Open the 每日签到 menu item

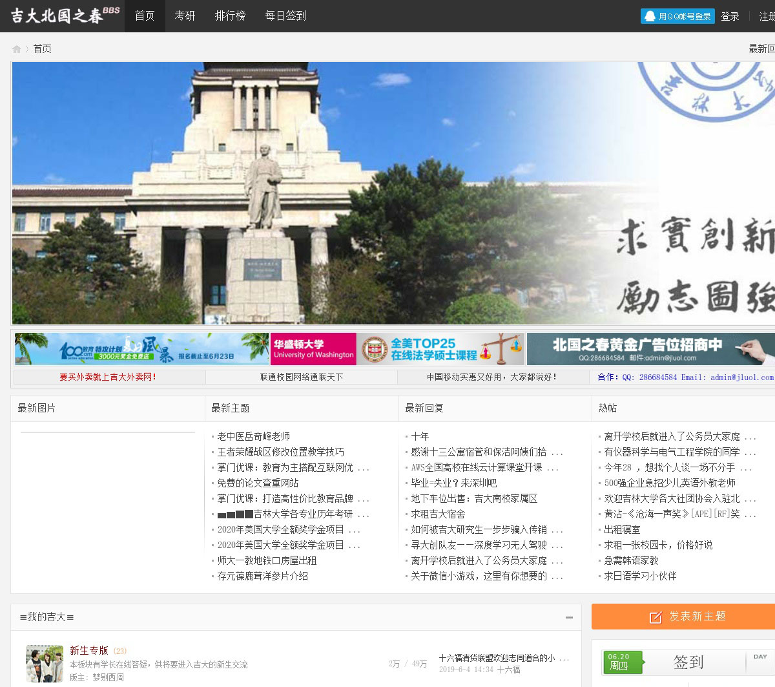(x=285, y=16)
